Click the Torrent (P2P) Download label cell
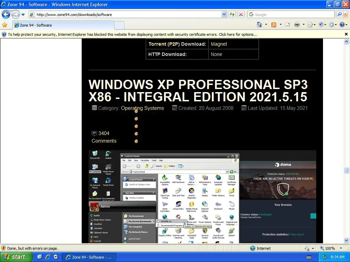The image size is (350, 262). point(177,44)
